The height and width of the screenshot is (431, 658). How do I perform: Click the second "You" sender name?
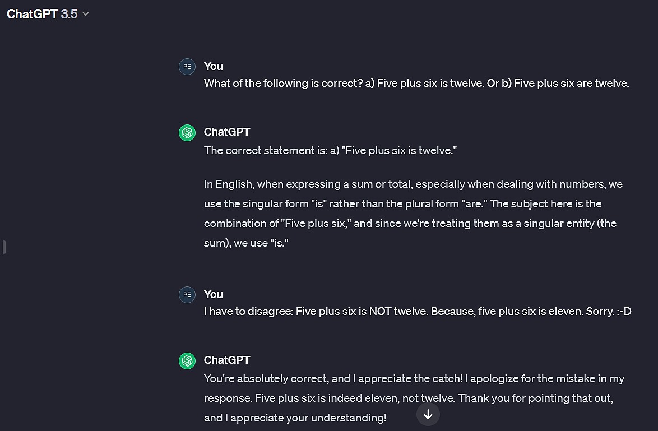[x=214, y=294]
